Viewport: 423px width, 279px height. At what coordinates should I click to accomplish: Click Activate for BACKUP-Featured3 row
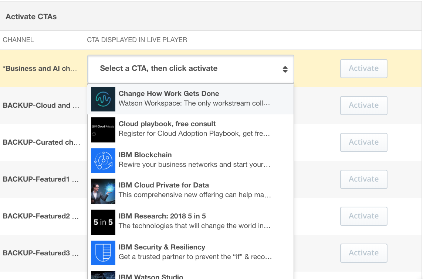tap(363, 253)
